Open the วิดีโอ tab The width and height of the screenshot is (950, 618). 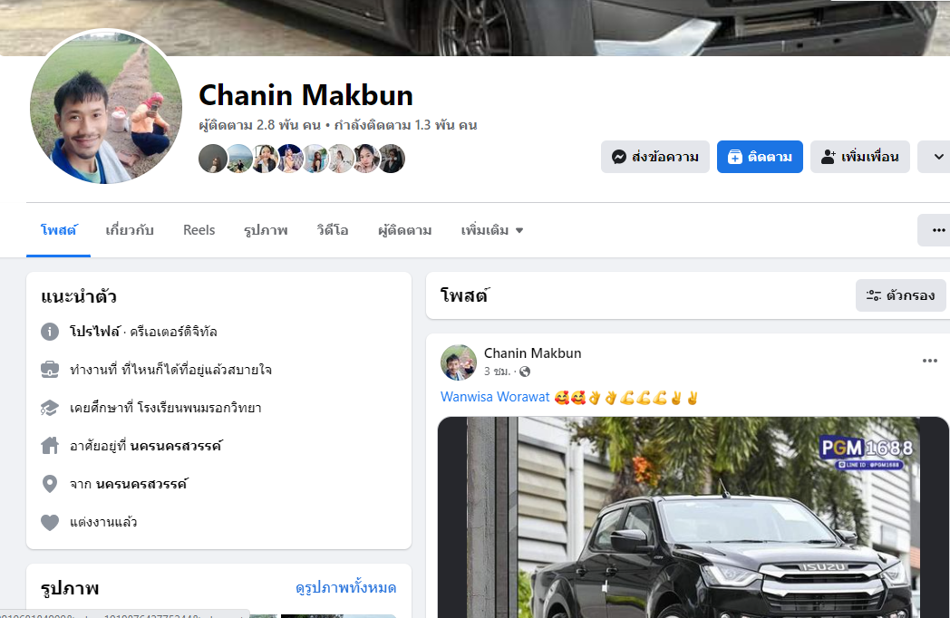[333, 230]
